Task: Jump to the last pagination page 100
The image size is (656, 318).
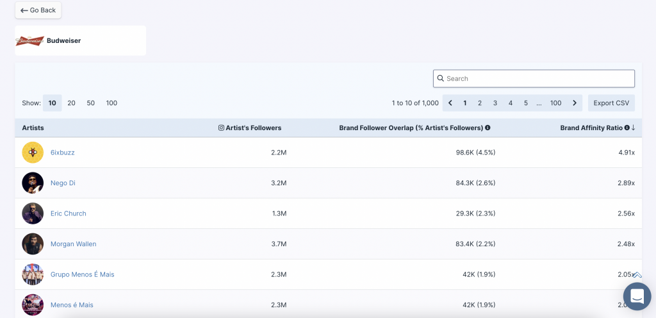Action: point(555,103)
